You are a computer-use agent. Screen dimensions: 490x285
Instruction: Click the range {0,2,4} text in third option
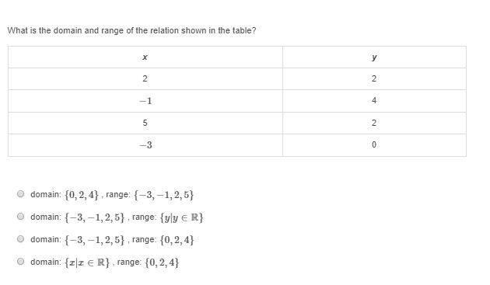tap(177, 240)
